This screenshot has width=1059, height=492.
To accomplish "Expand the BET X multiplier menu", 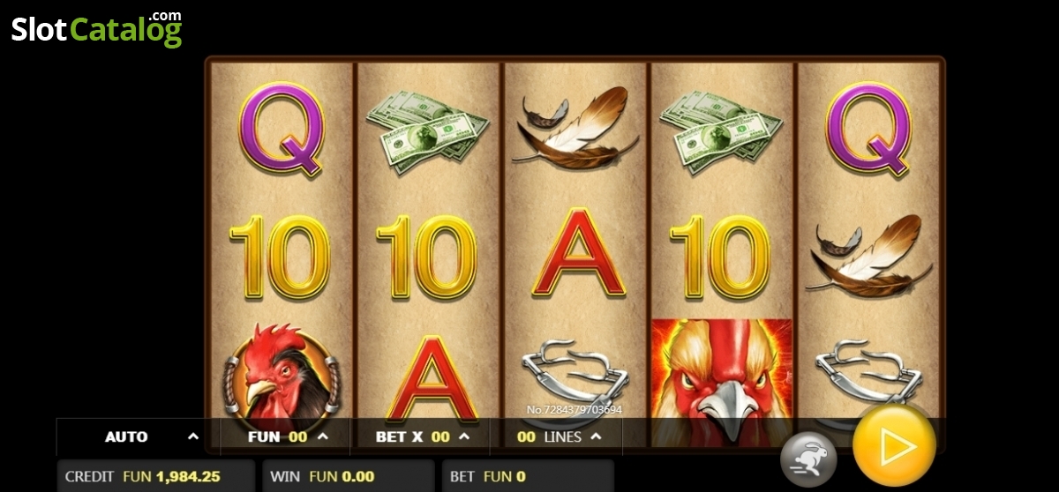I will [x=421, y=436].
